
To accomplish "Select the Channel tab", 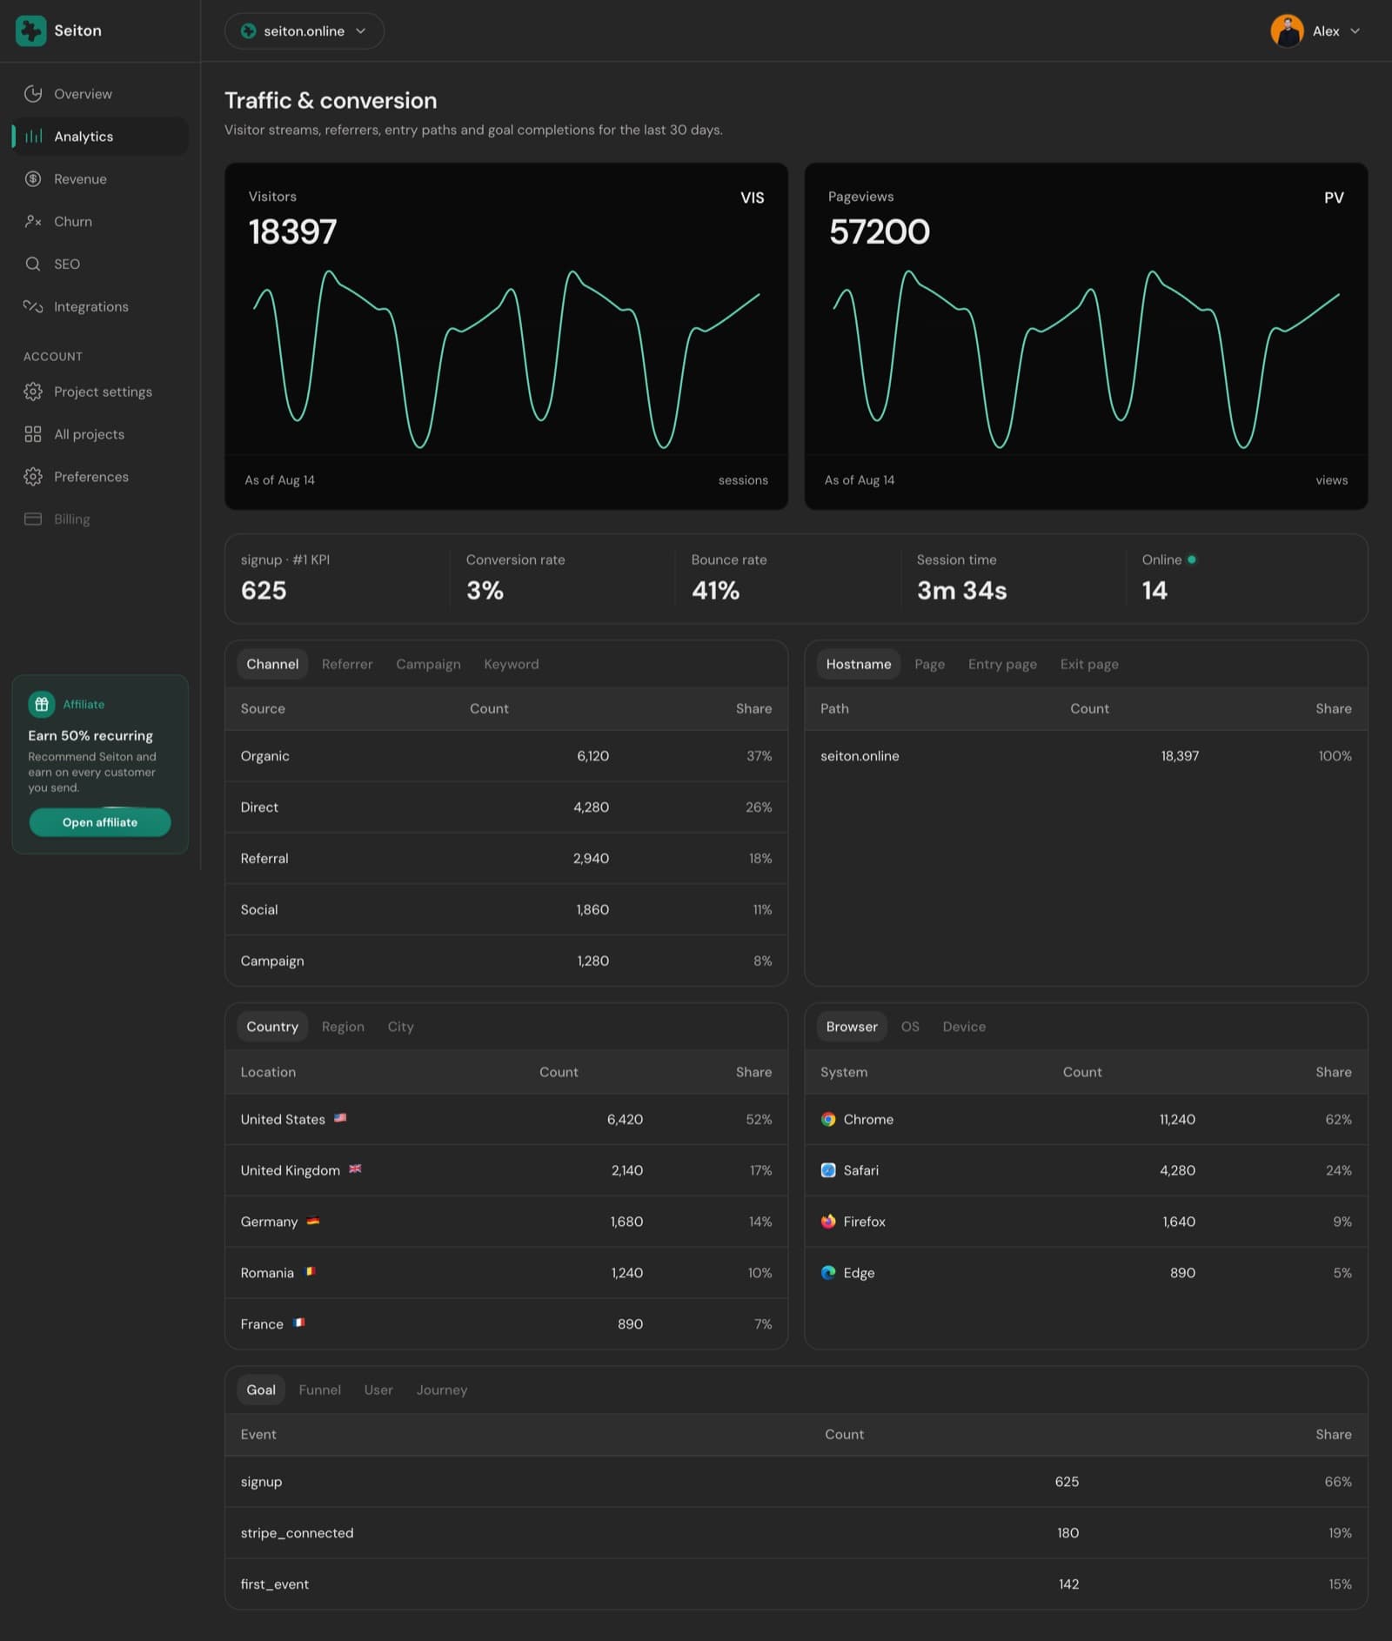I will pos(272,665).
